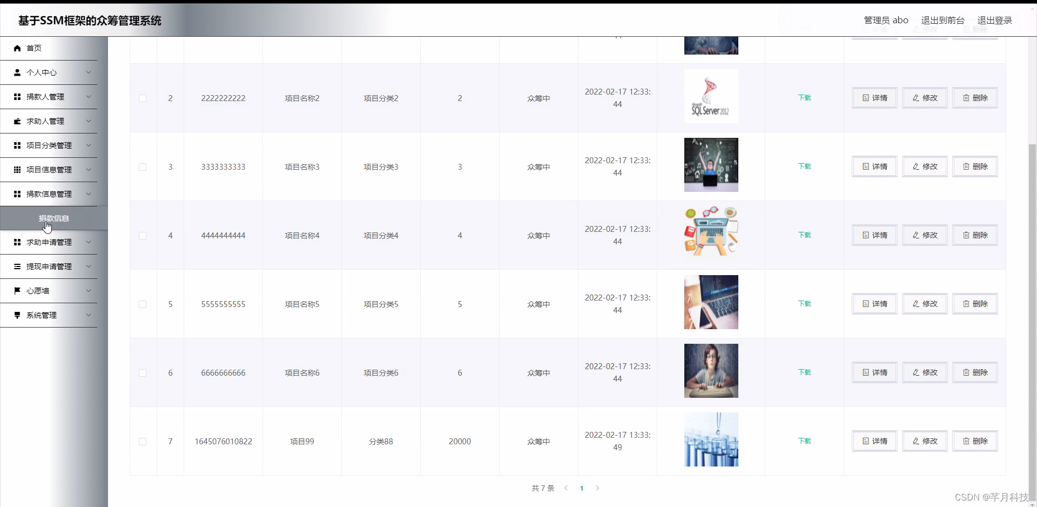Image resolution: width=1037 pixels, height=507 pixels.
Task: Select the person icon for 个人中心
Action: 17,72
